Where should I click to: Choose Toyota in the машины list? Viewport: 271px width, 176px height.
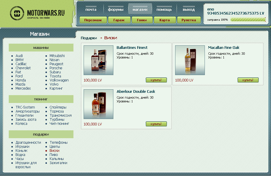(55, 76)
